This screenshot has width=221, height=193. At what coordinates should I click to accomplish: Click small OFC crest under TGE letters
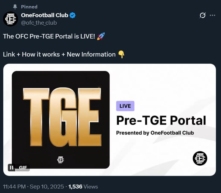pyautogui.click(x=61, y=160)
